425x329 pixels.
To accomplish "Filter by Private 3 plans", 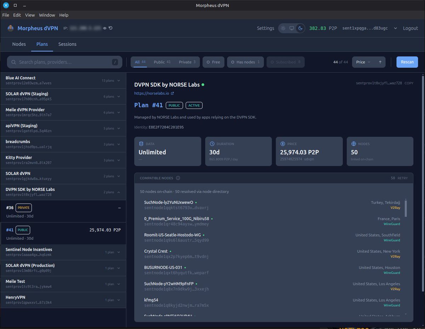I will (187, 62).
